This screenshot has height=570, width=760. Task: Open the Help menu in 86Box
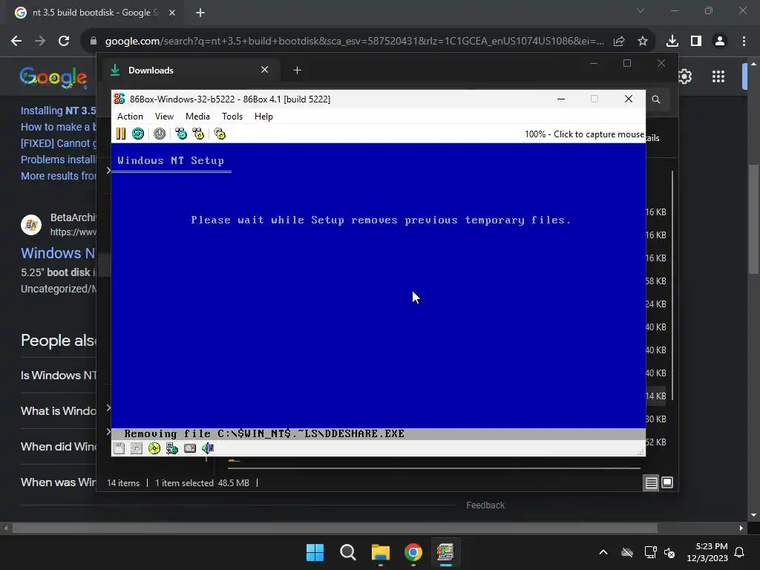263,117
